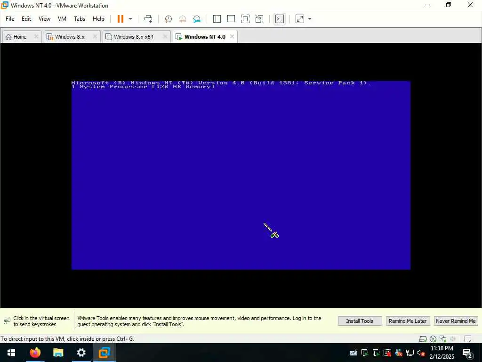Take a snapshot of this virtual machine

[x=168, y=19]
